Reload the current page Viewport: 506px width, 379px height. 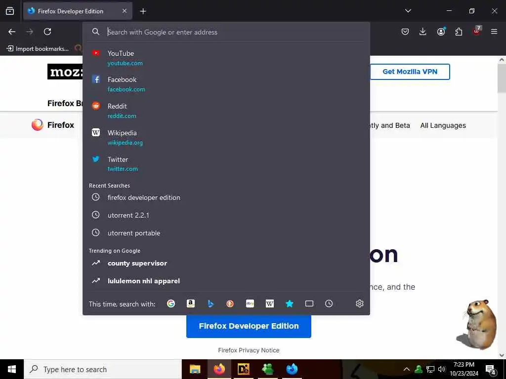[x=47, y=32]
